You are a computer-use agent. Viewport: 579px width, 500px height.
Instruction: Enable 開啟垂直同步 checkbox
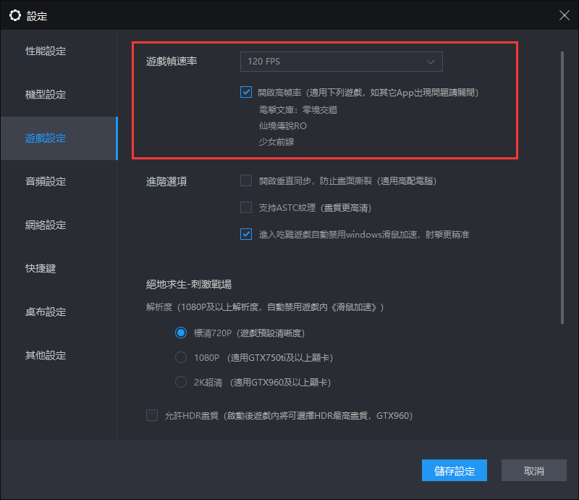[x=246, y=180]
